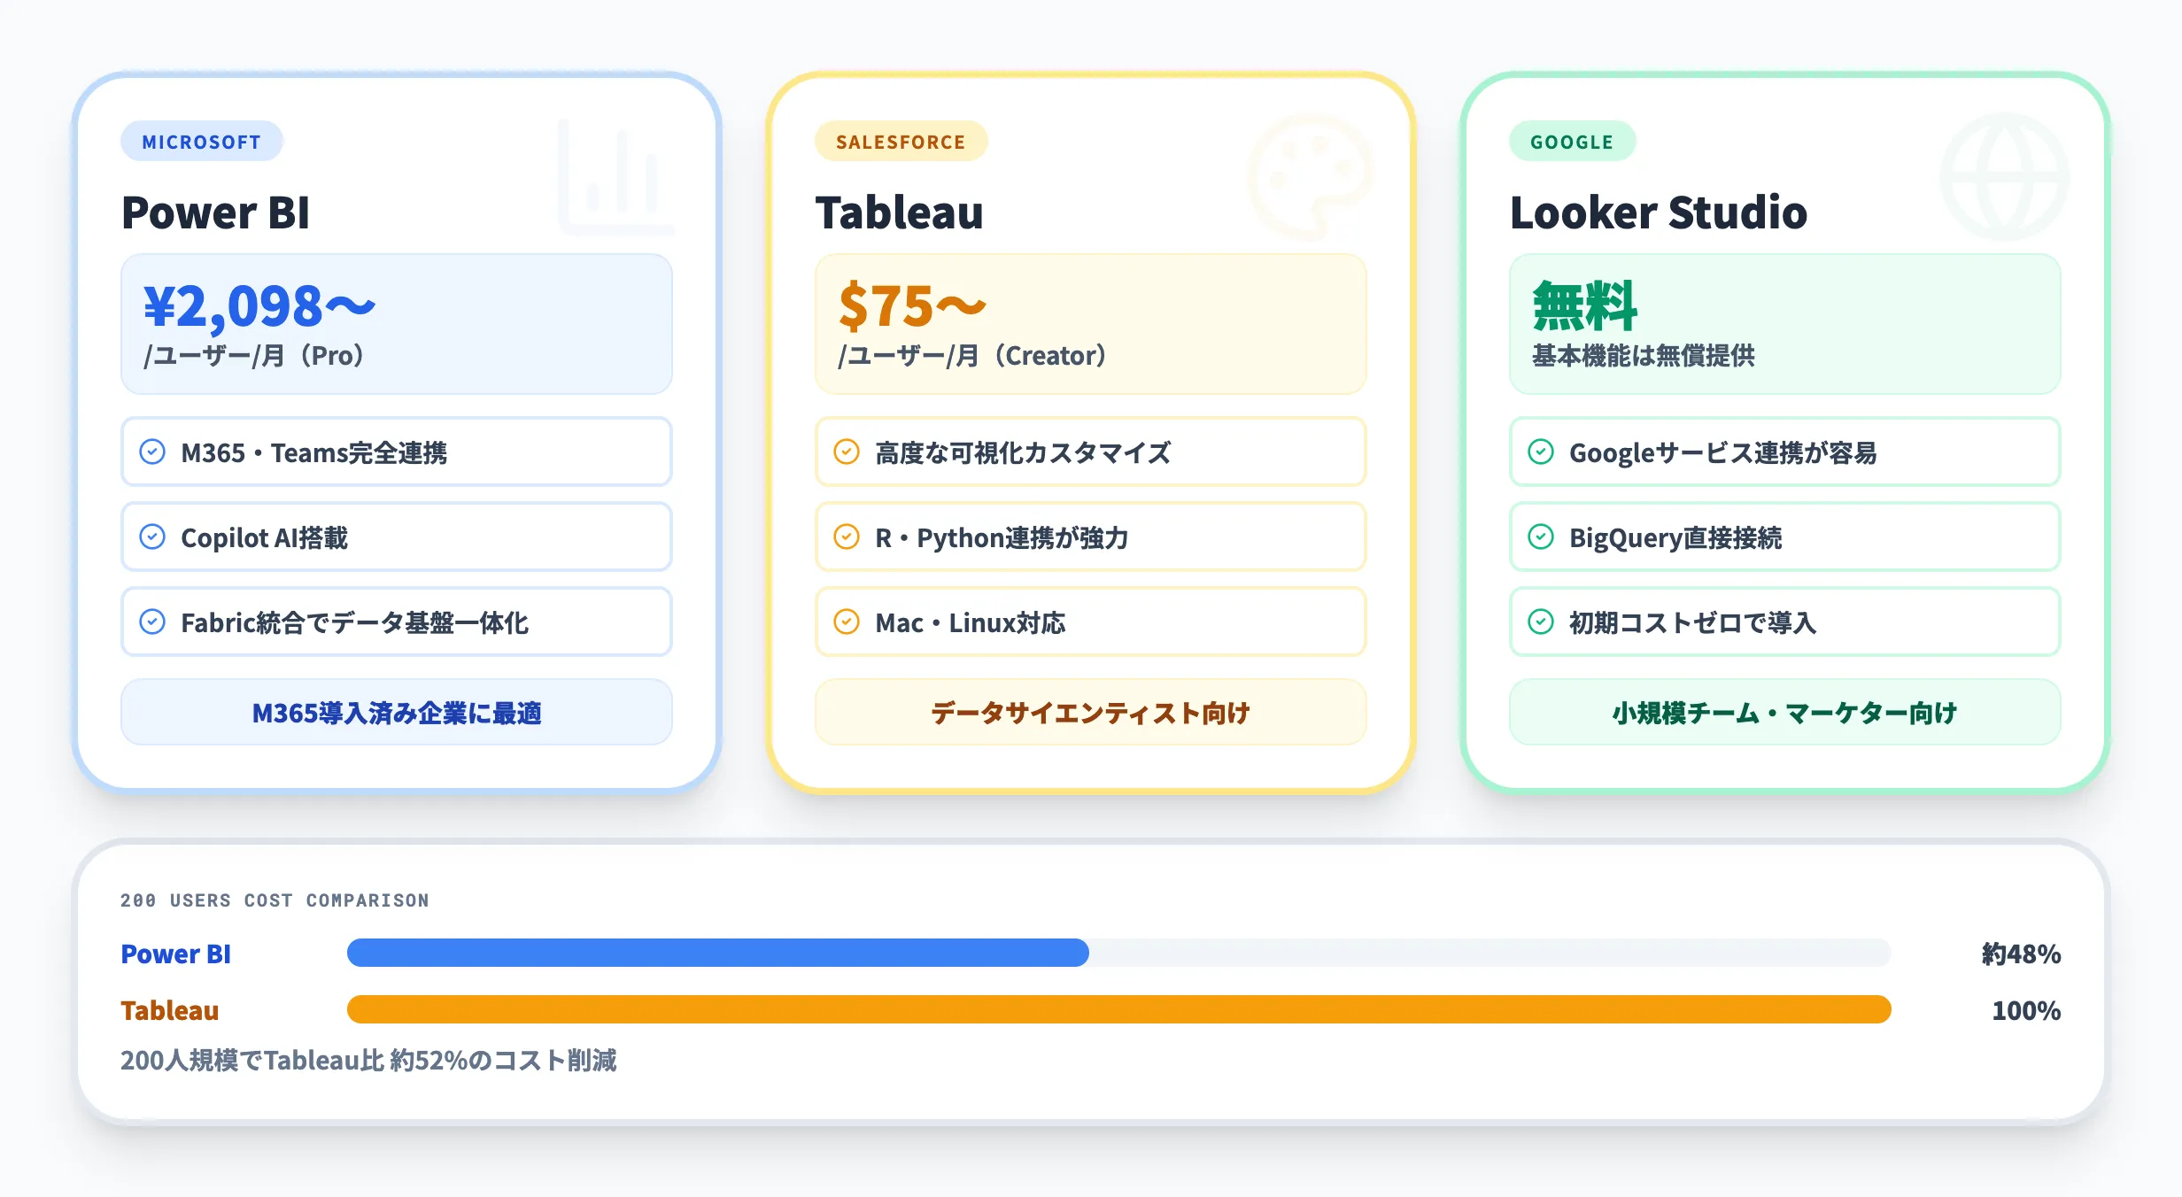Click the blue Power BI cost bar
Screen dimensions: 2182x1197
718,953
